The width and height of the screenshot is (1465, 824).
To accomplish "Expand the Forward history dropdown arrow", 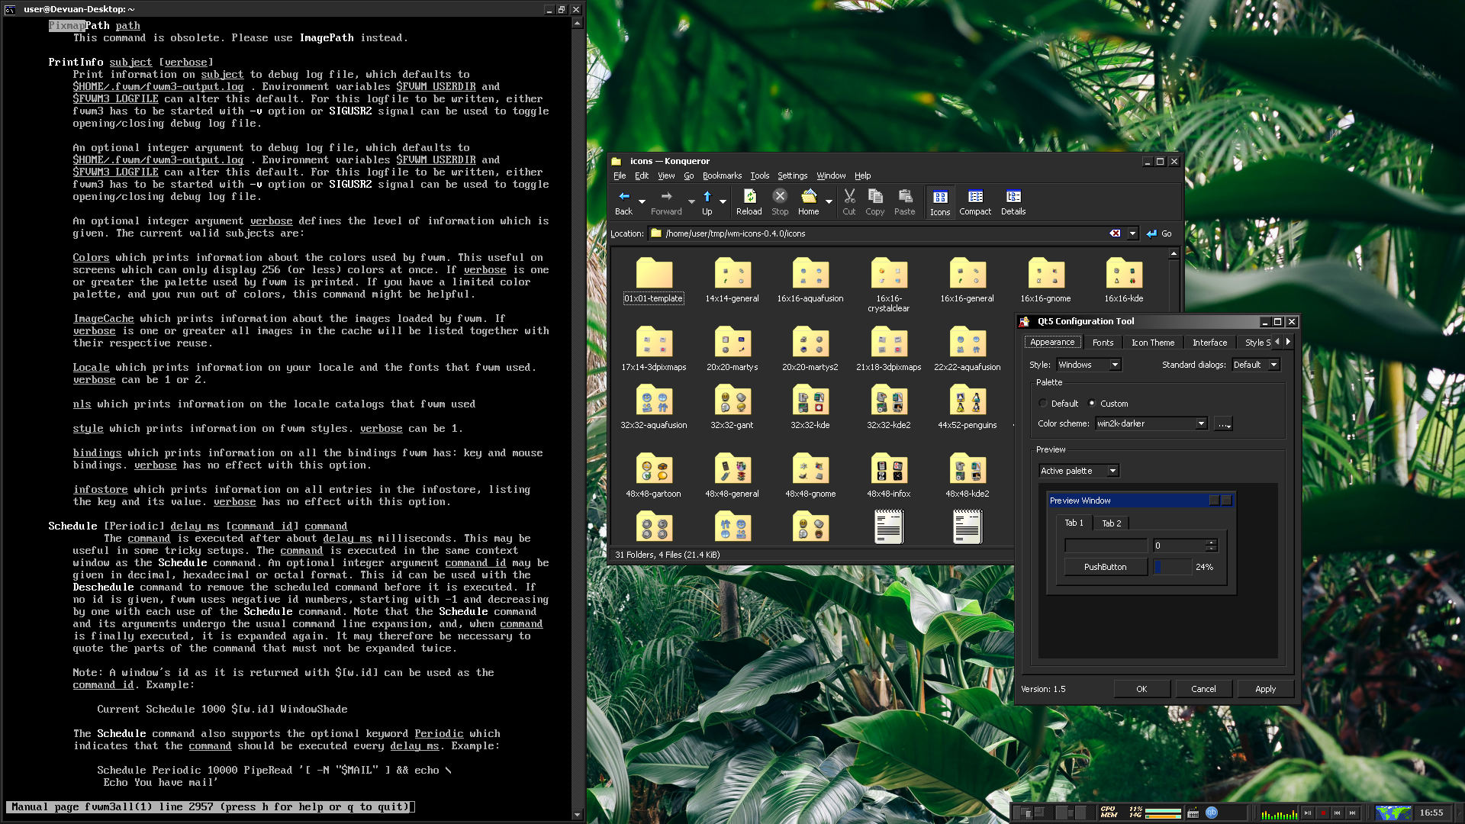I will [x=691, y=202].
